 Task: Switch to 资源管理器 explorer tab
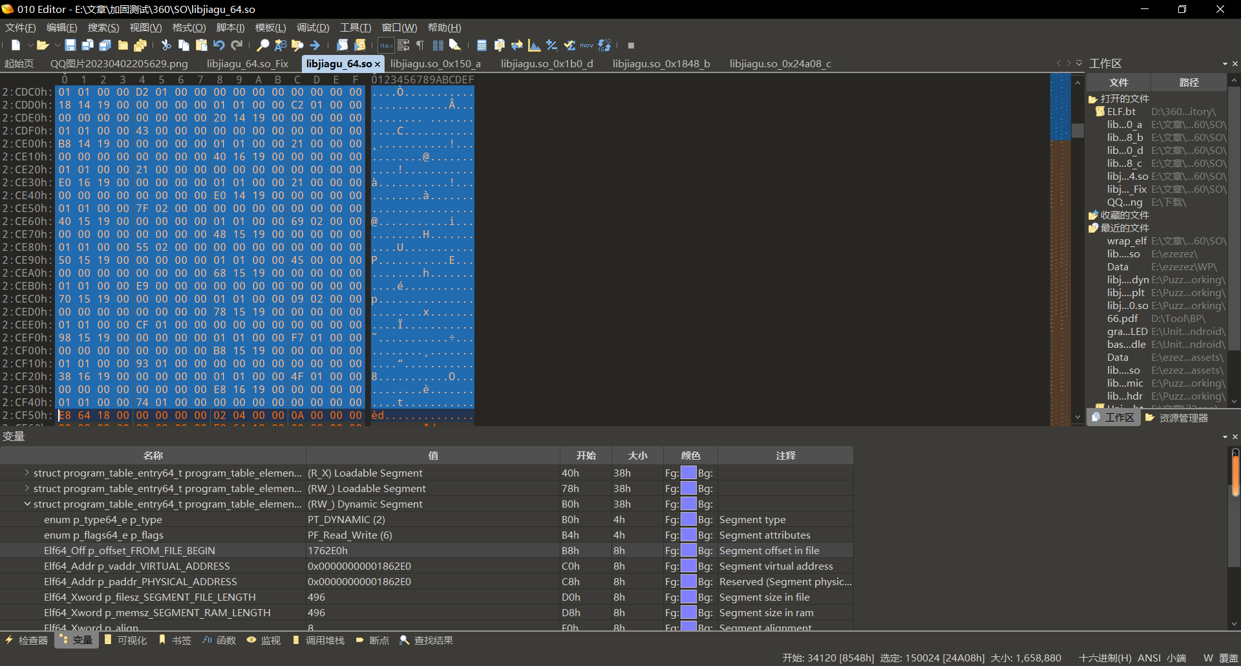[1176, 418]
